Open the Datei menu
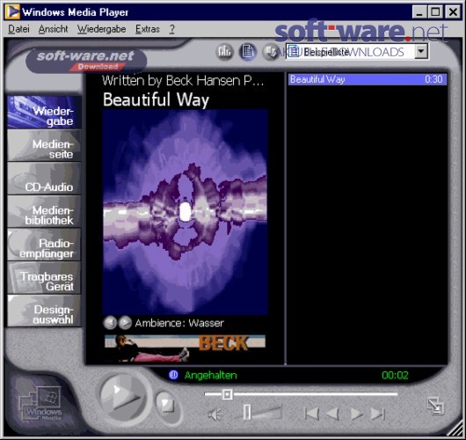Viewport: 466px width, 440px height. click(x=18, y=29)
